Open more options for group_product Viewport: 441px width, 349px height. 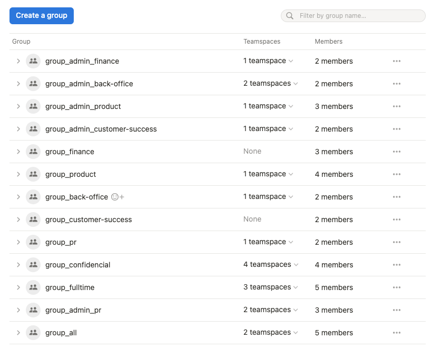pyautogui.click(x=397, y=174)
